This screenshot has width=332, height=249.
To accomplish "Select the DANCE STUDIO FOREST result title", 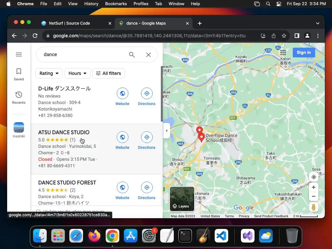I will pyautogui.click(x=67, y=183).
